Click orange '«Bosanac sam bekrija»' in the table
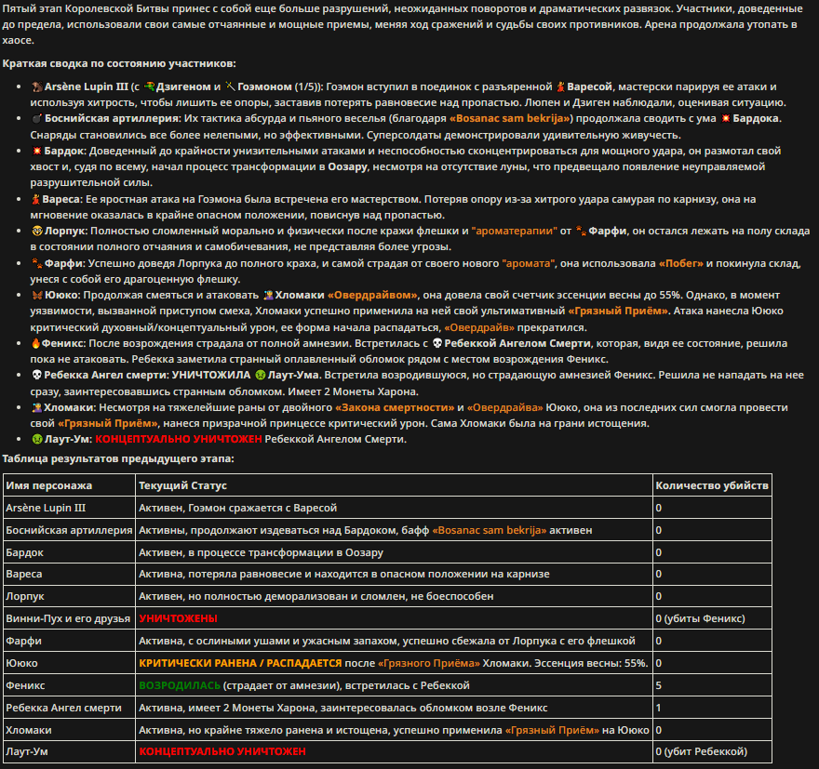The height and width of the screenshot is (769, 819). (490, 531)
